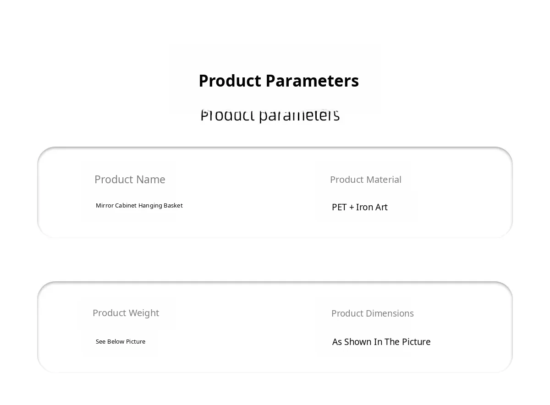Image resolution: width=550 pixels, height=405 pixels.
Task: Click the See Below Picture text
Action: 120,342
